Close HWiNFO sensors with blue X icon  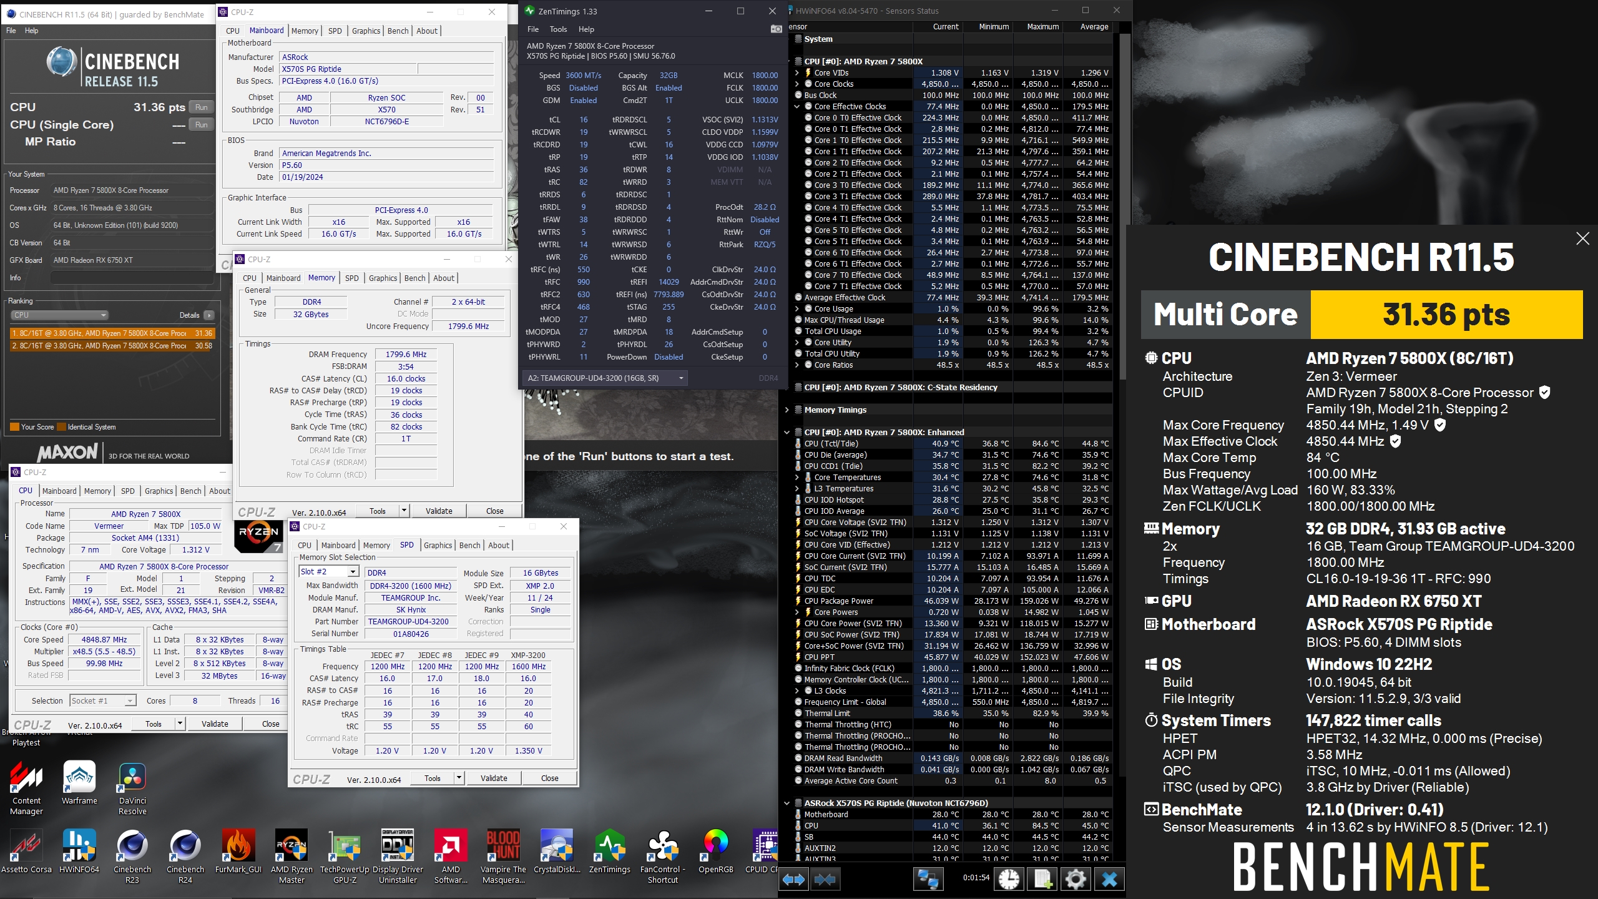[1109, 880]
